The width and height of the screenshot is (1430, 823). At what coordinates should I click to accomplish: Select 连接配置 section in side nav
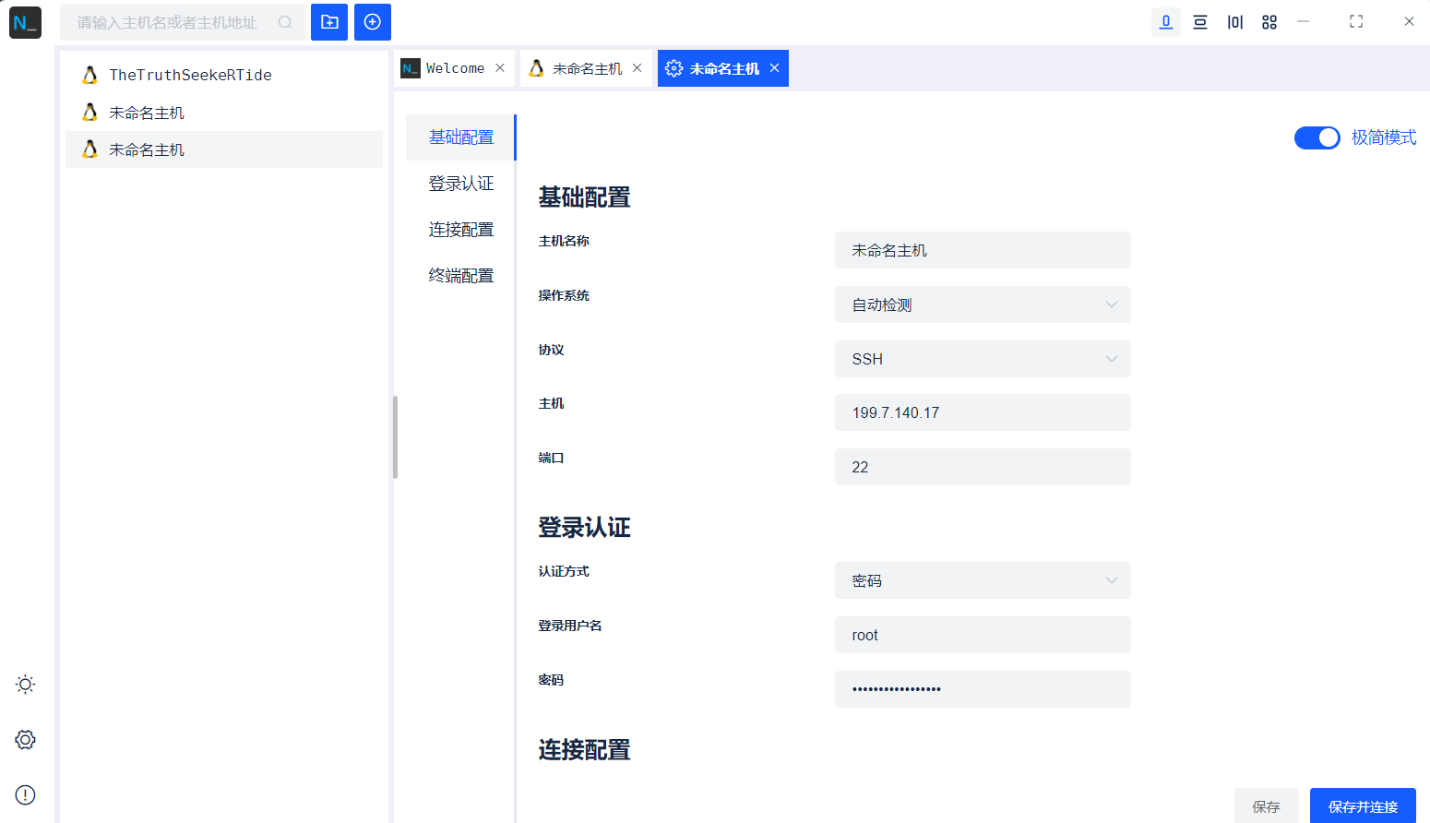coord(461,230)
